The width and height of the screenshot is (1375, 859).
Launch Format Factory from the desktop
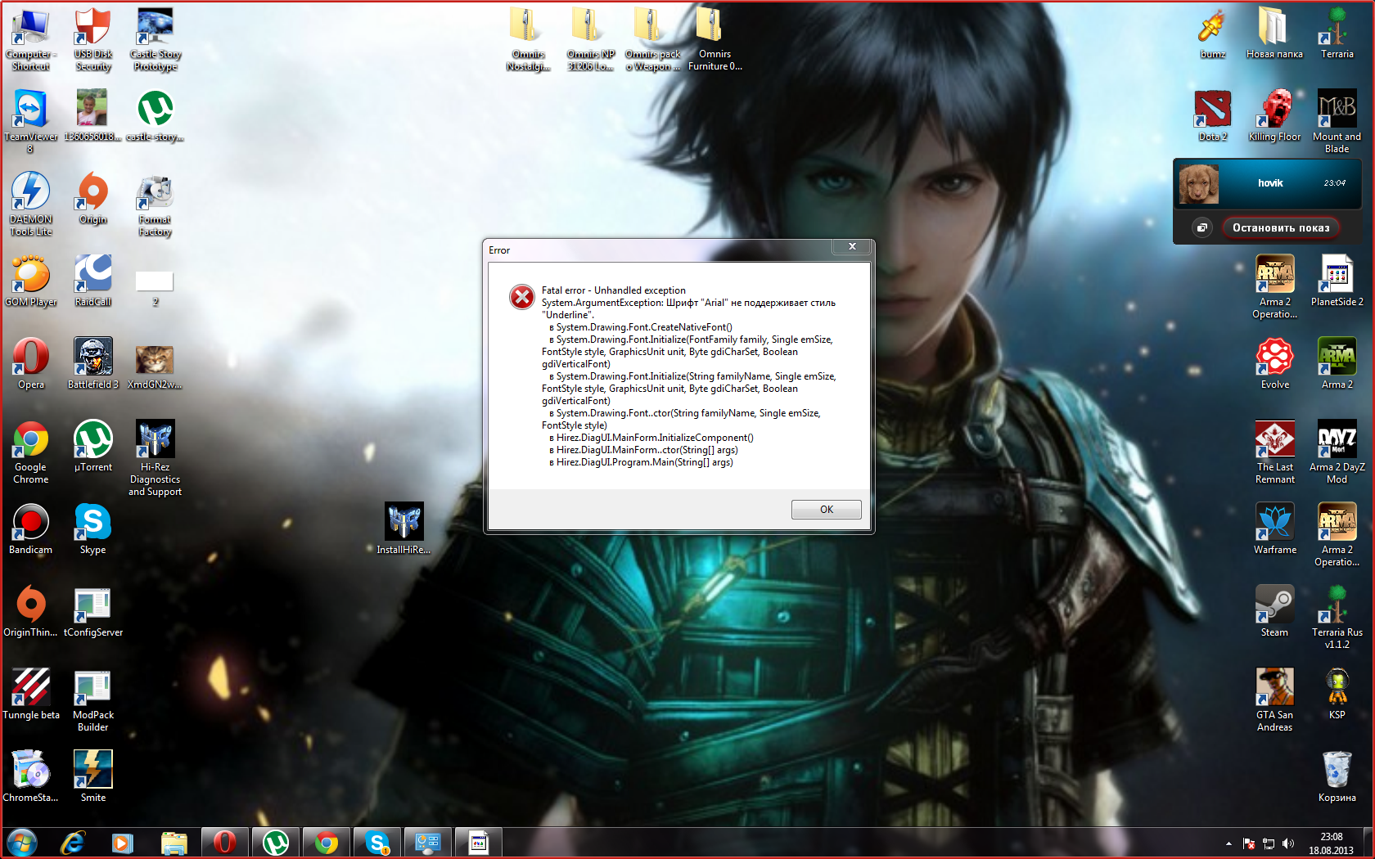(x=156, y=205)
